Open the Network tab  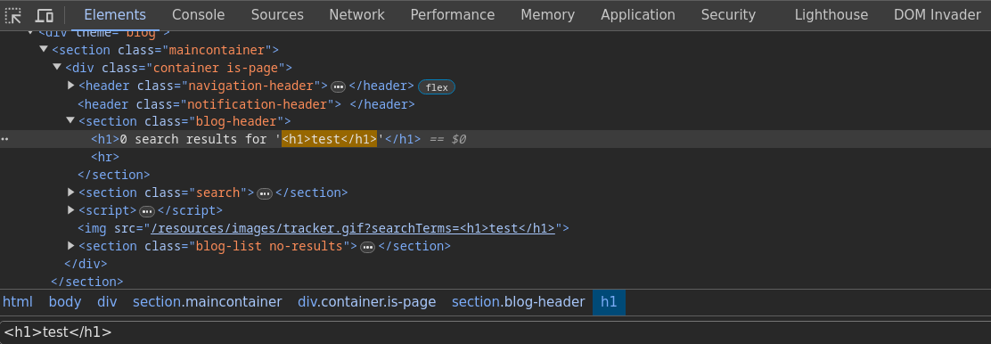click(x=356, y=14)
